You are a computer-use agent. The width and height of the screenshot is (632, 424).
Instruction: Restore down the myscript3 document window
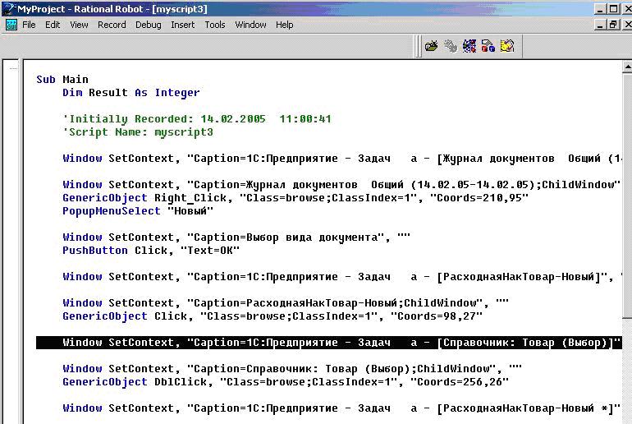pyautogui.click(x=613, y=25)
